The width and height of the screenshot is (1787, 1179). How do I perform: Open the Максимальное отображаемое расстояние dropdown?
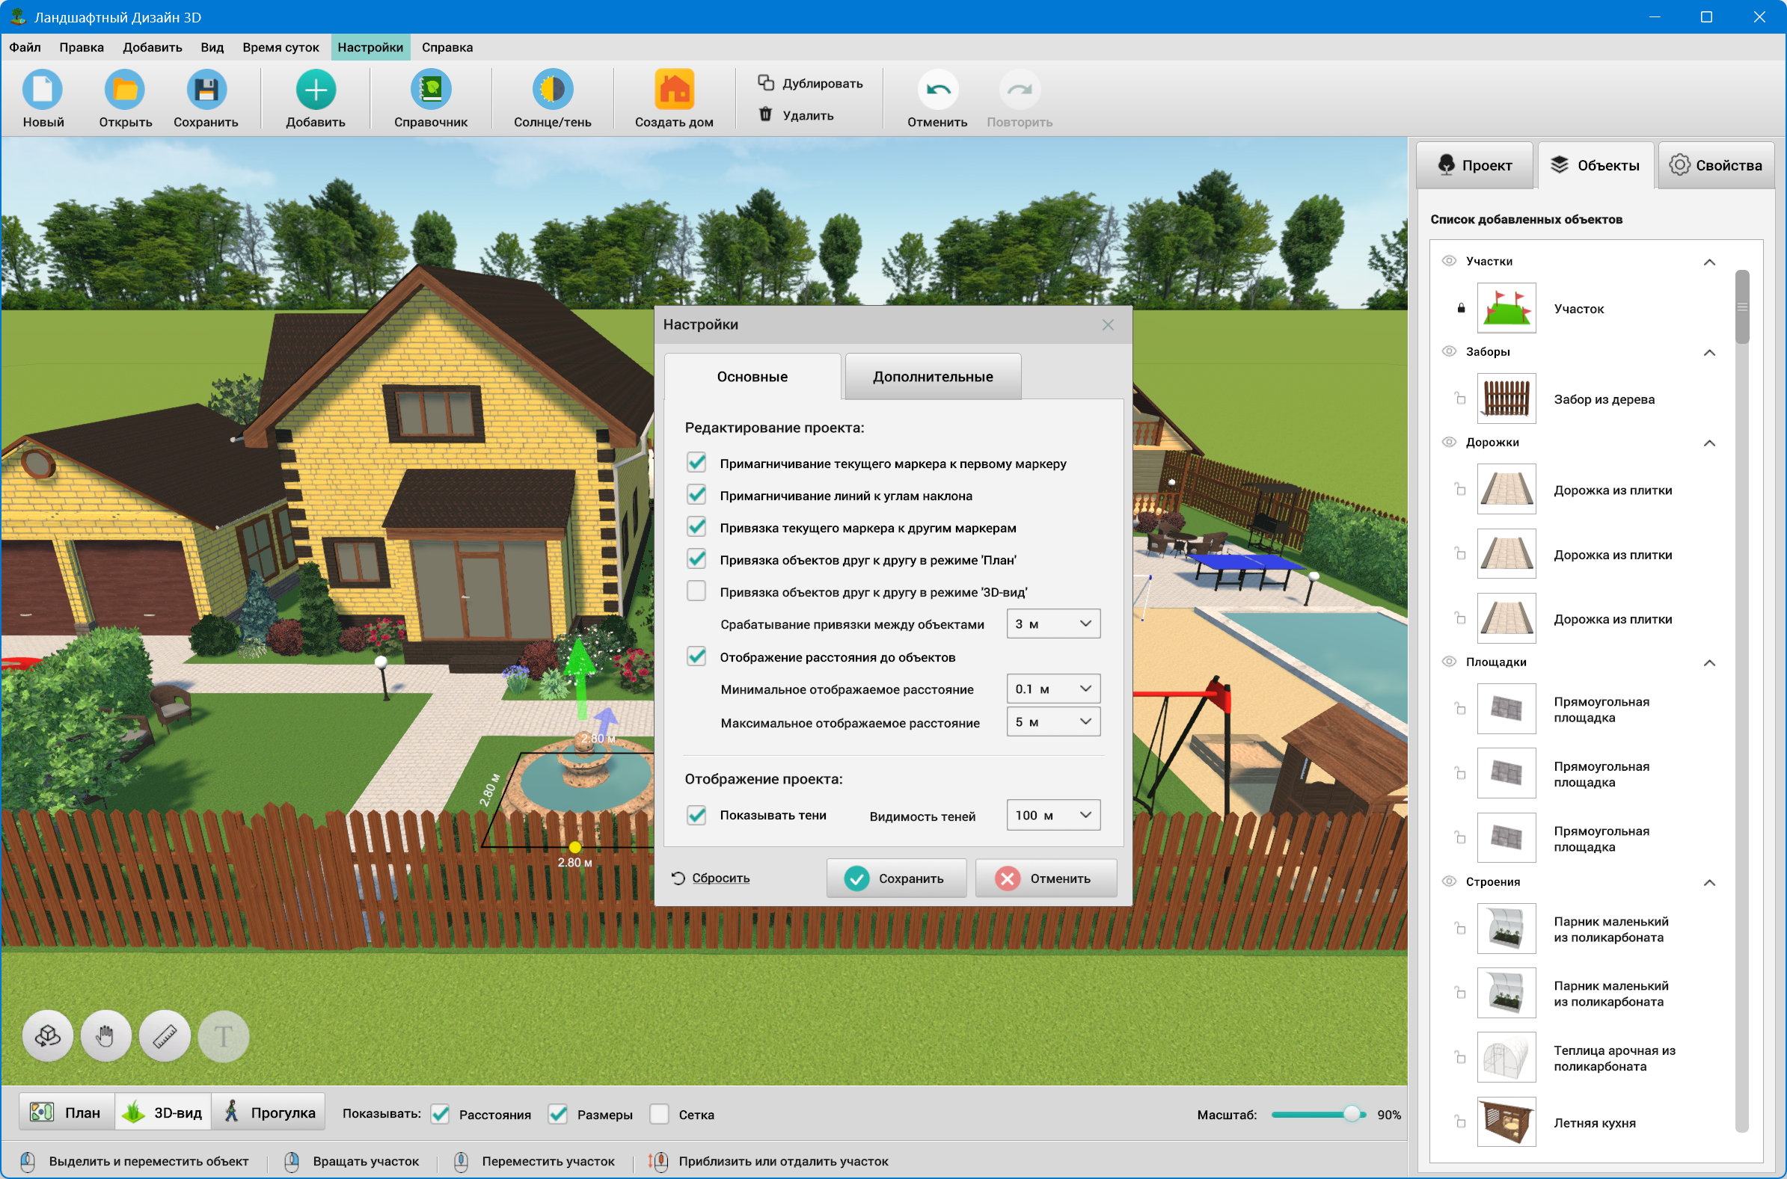pyautogui.click(x=1053, y=722)
